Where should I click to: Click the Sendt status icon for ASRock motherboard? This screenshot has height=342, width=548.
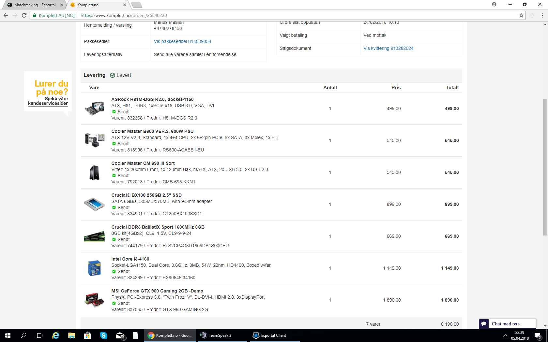[114, 112]
